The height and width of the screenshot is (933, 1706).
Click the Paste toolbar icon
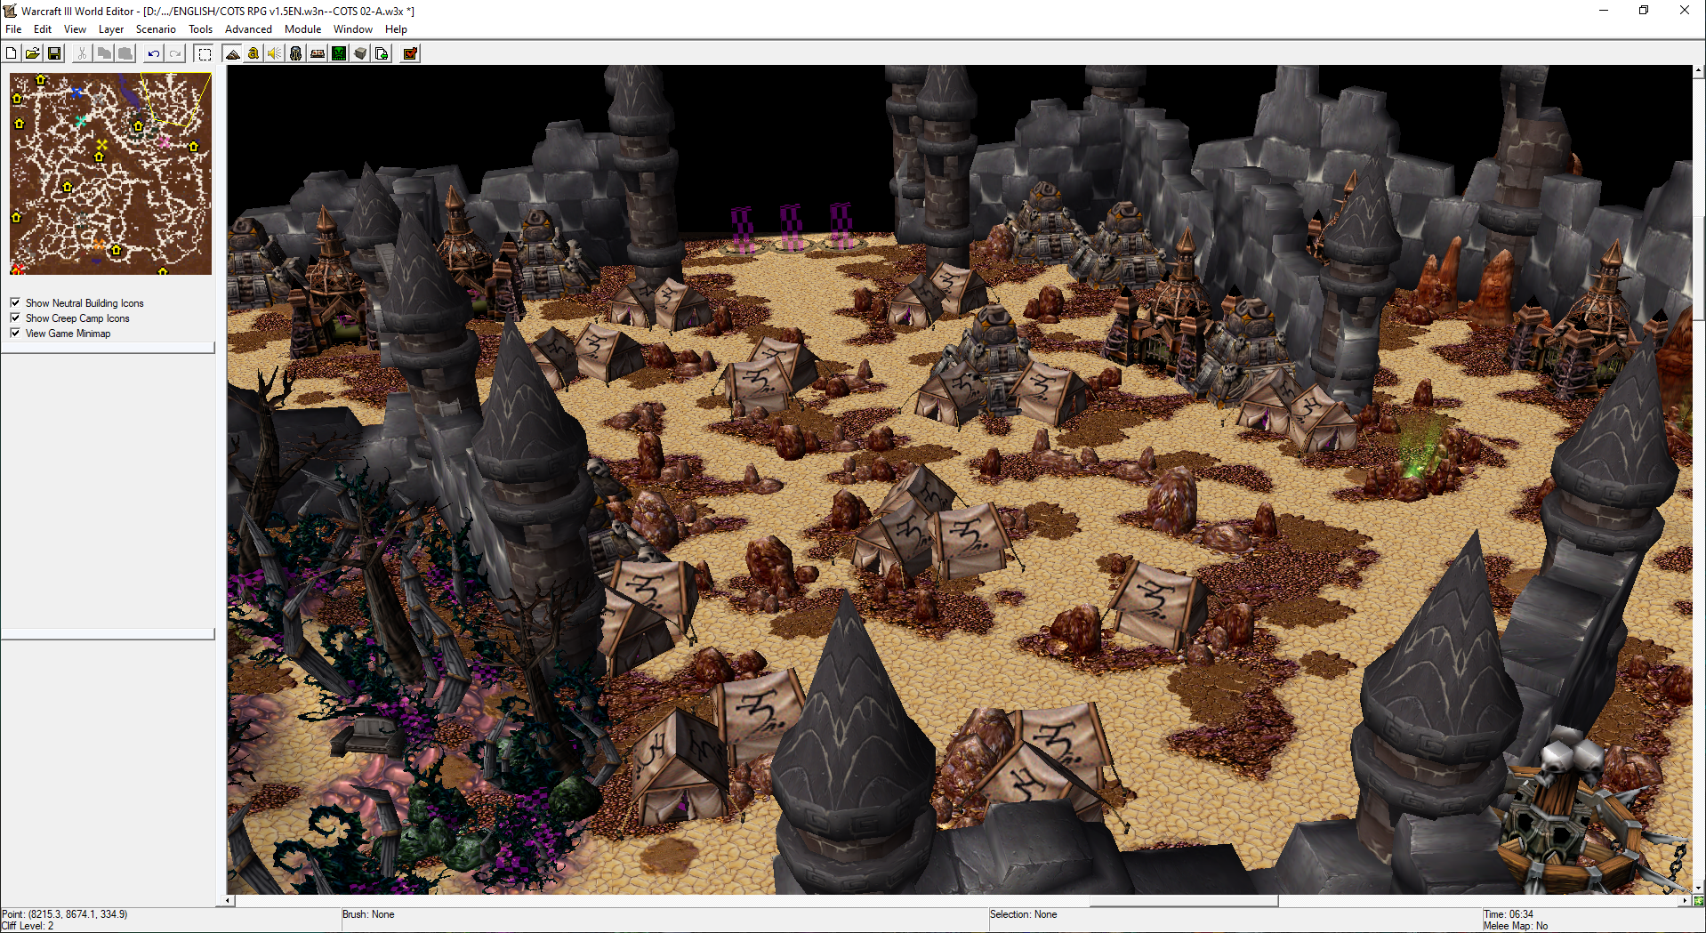point(125,53)
